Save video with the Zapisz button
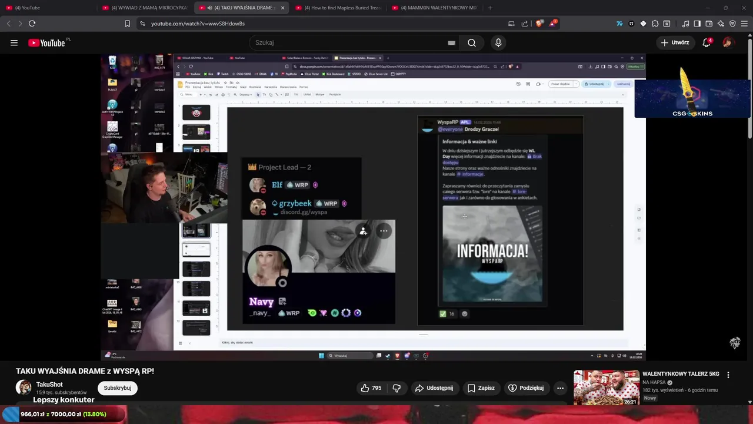Image resolution: width=753 pixels, height=424 pixels. pyautogui.click(x=481, y=388)
